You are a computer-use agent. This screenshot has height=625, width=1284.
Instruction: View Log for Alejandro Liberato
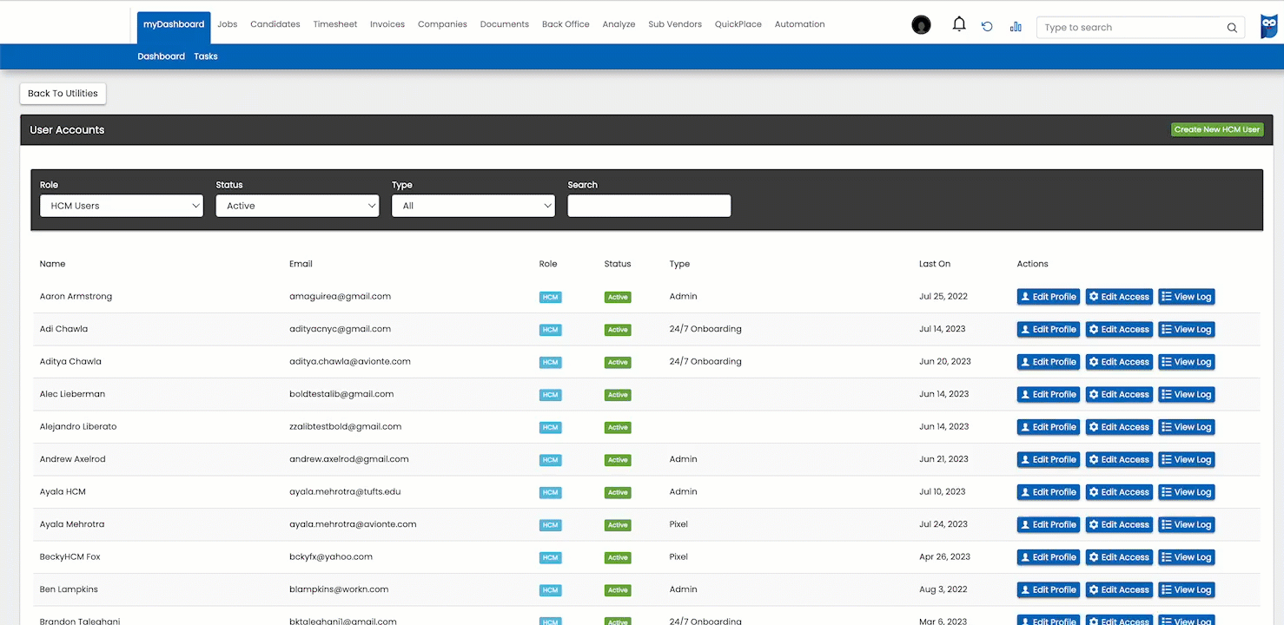click(x=1187, y=427)
